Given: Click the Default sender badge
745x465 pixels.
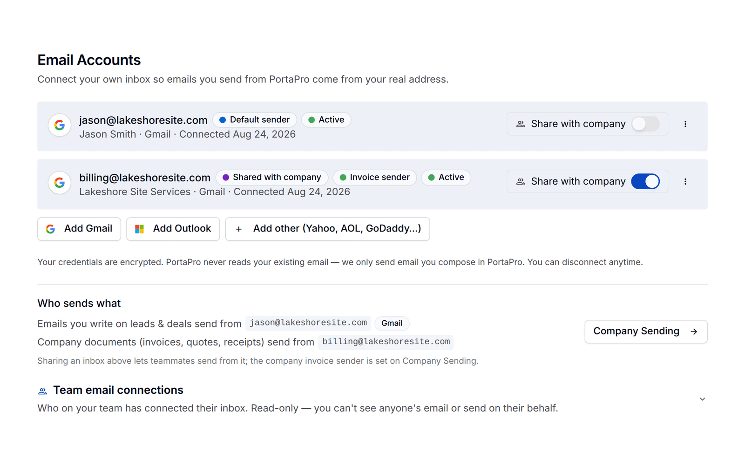Looking at the screenshot, I should point(255,120).
